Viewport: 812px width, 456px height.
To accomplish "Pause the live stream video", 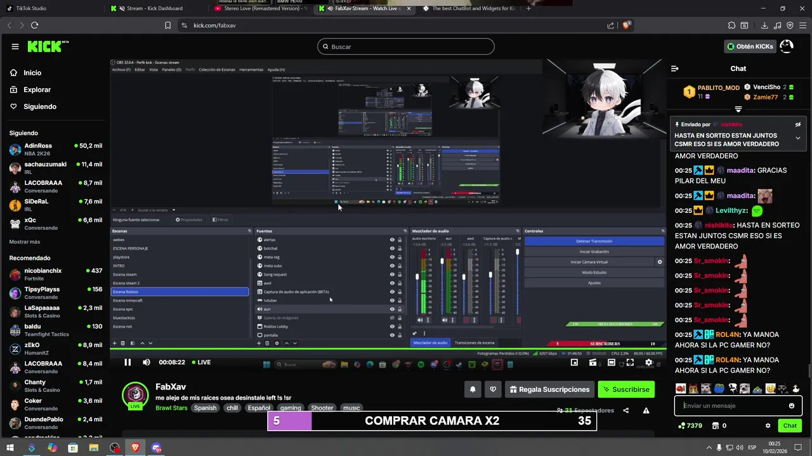I will (128, 362).
